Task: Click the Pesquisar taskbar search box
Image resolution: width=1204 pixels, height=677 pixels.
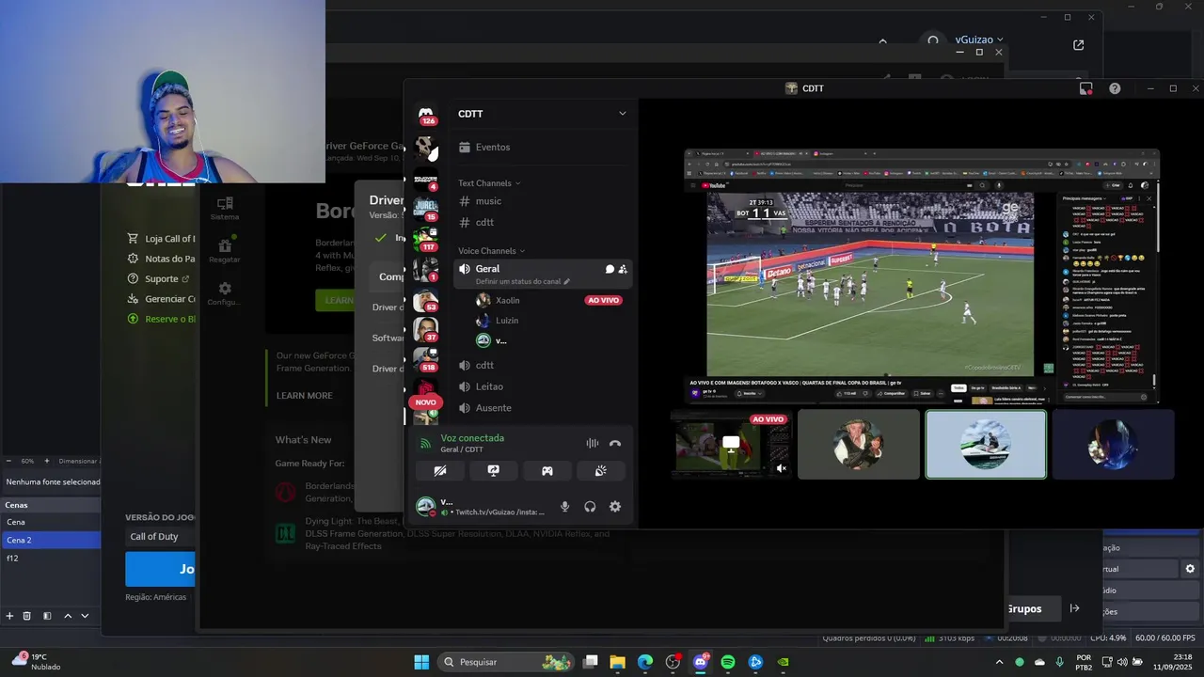Action: [506, 662]
